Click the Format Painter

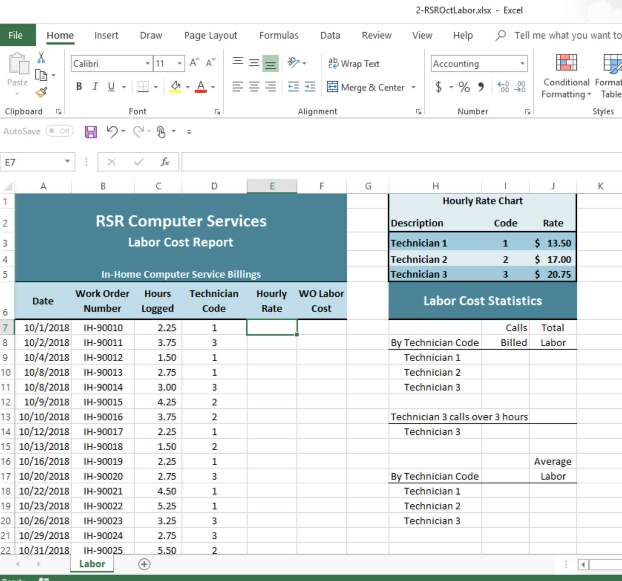[x=41, y=92]
